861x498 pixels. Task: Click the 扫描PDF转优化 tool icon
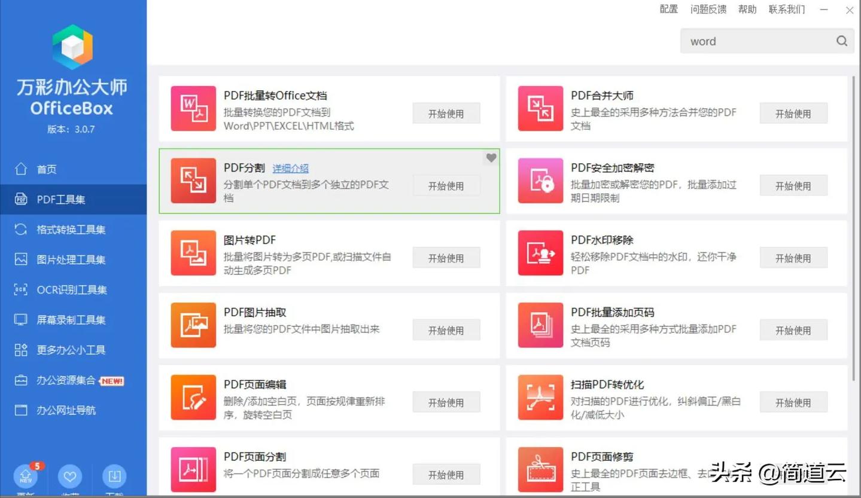coord(540,398)
